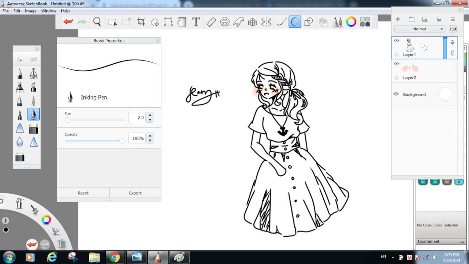The height and width of the screenshot is (264, 469).
Task: Add a new layer with the plus icon
Action: pyautogui.click(x=398, y=19)
